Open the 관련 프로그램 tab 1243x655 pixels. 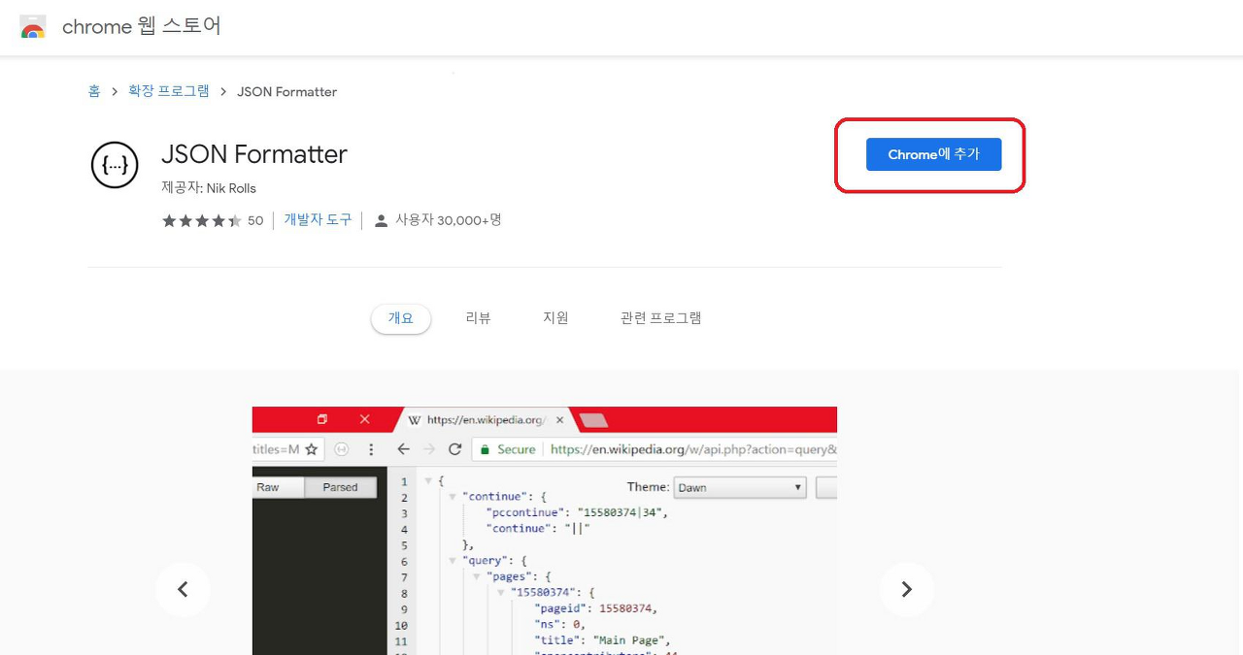[661, 318]
